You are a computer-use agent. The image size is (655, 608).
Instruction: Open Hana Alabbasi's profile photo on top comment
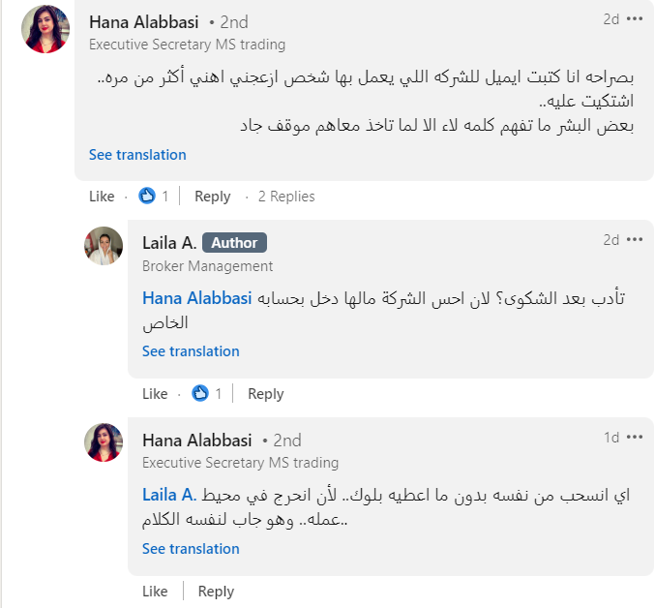tap(45, 29)
